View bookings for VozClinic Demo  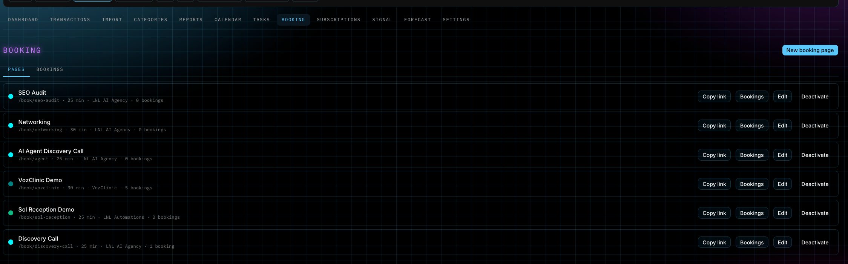click(752, 184)
